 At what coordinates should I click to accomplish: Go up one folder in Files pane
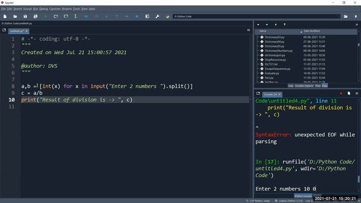click(276, 25)
